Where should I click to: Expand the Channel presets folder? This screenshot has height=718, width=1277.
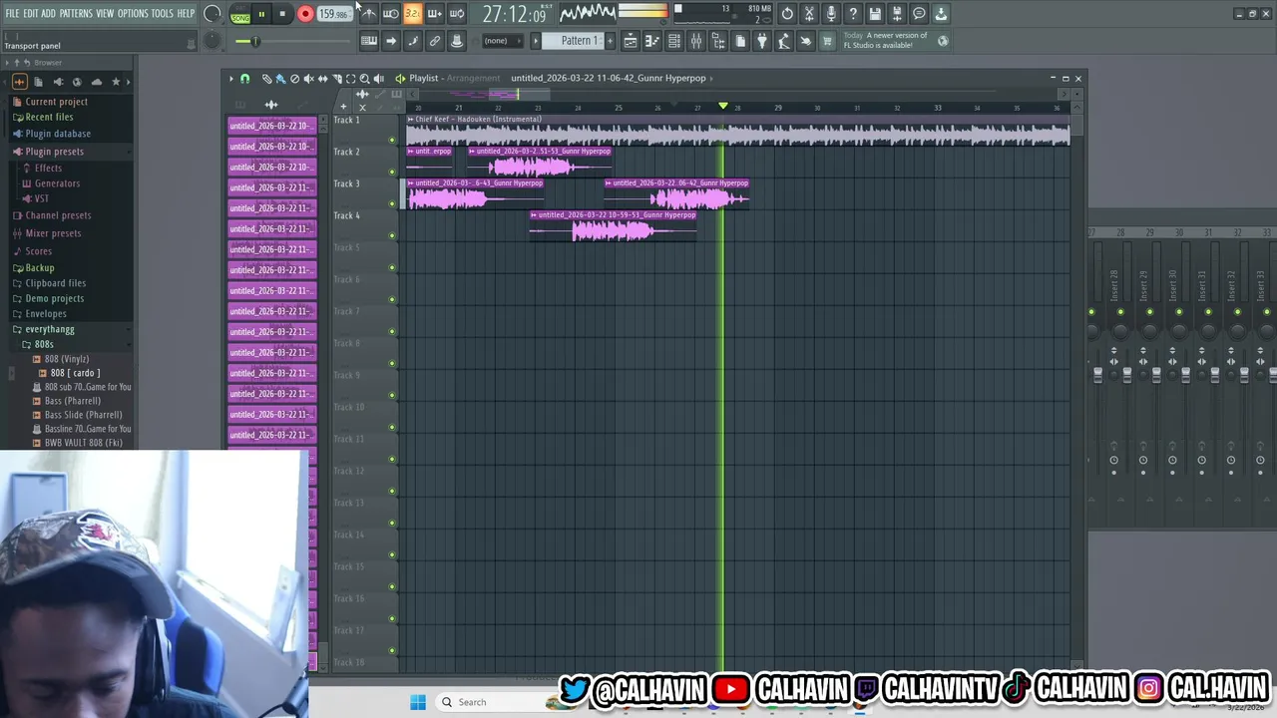click(58, 215)
